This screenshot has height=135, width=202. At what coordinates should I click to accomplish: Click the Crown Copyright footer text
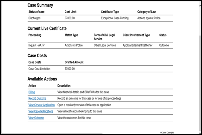pos(167,132)
